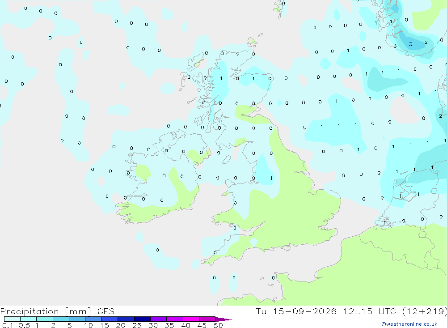
Task: Select the (12+219) forecast offset text
Action: click(x=425, y=311)
